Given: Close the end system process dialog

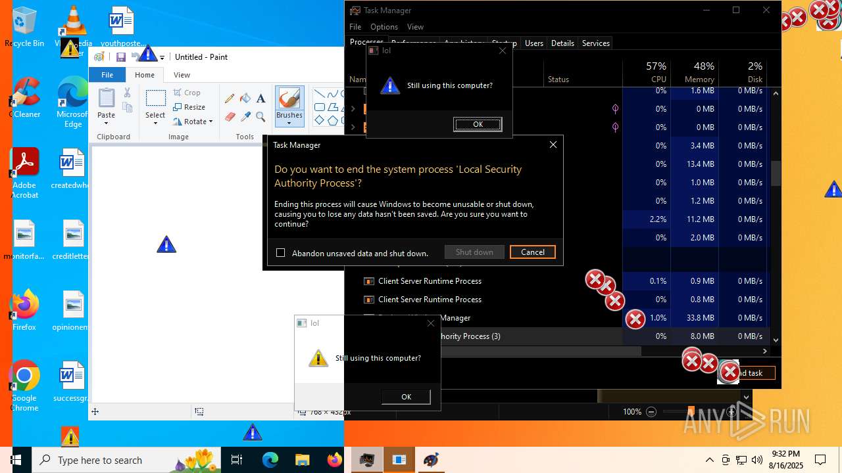Looking at the screenshot, I should pyautogui.click(x=553, y=145).
